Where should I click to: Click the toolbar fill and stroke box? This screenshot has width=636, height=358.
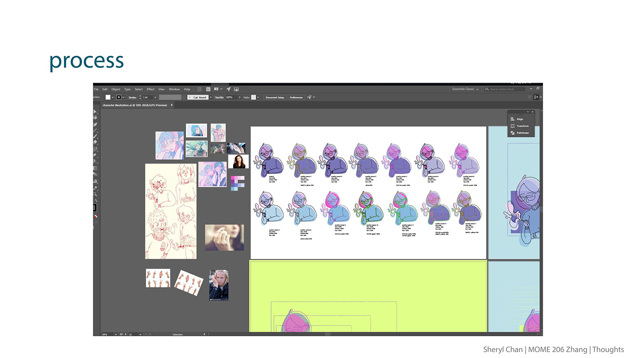tap(94, 207)
